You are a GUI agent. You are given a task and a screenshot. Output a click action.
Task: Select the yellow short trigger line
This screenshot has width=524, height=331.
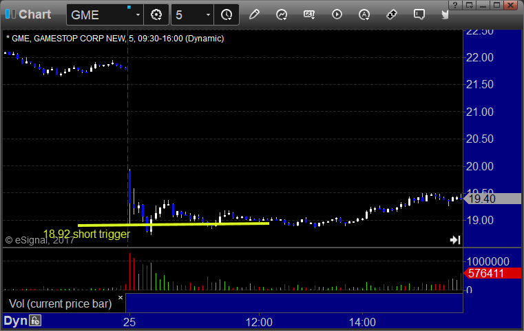click(x=174, y=224)
